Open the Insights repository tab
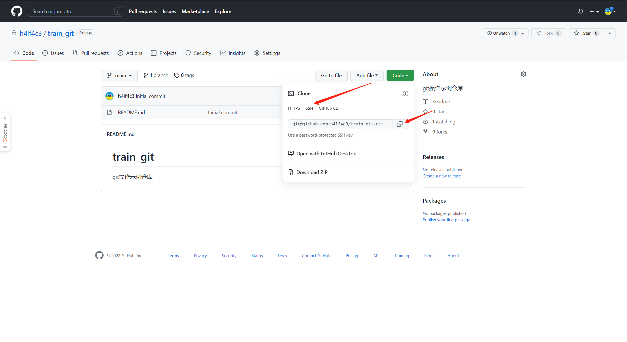 (233, 53)
